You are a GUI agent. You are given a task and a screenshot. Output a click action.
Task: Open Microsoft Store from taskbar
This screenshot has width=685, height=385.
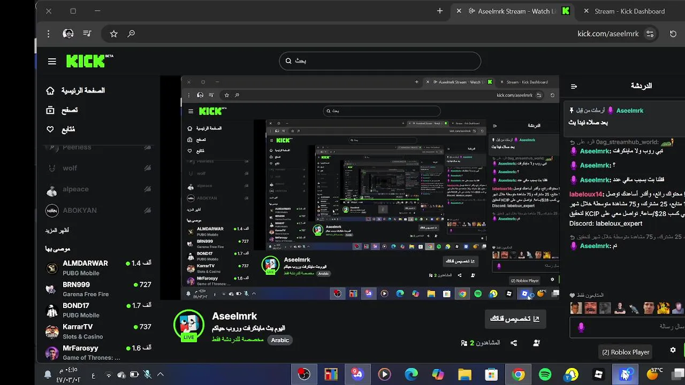pos(491,374)
